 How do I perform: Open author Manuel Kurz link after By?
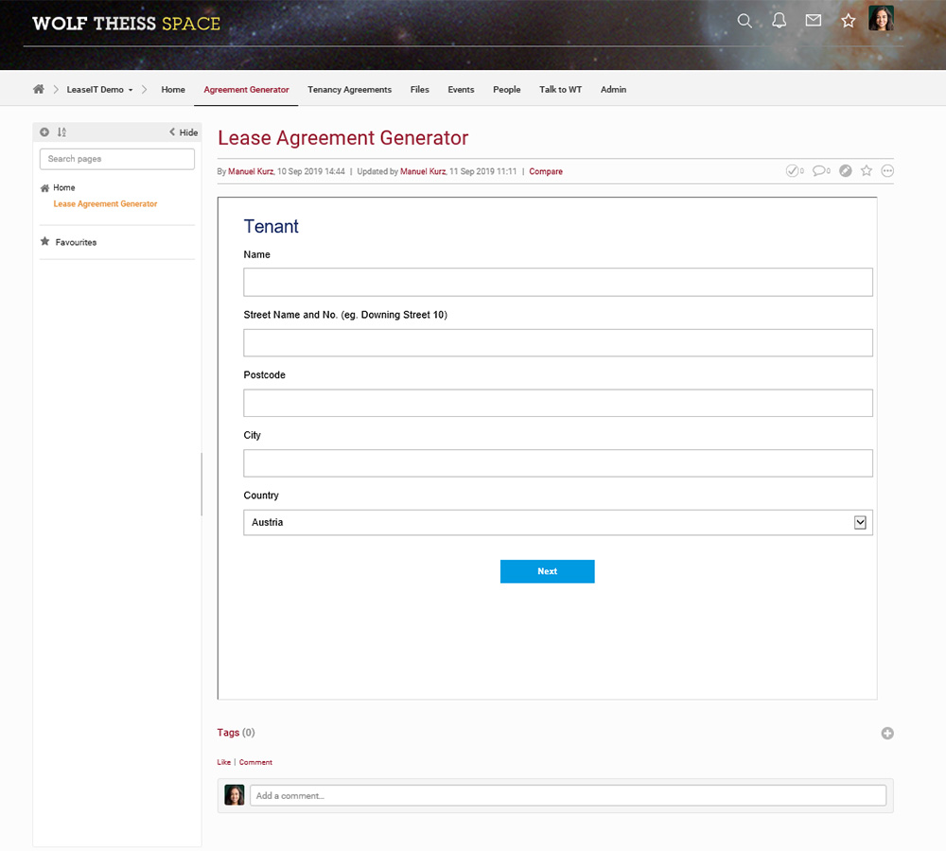(251, 171)
